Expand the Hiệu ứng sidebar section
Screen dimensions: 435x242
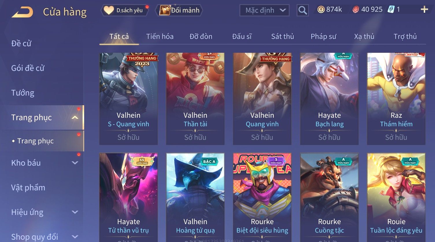tap(75, 212)
